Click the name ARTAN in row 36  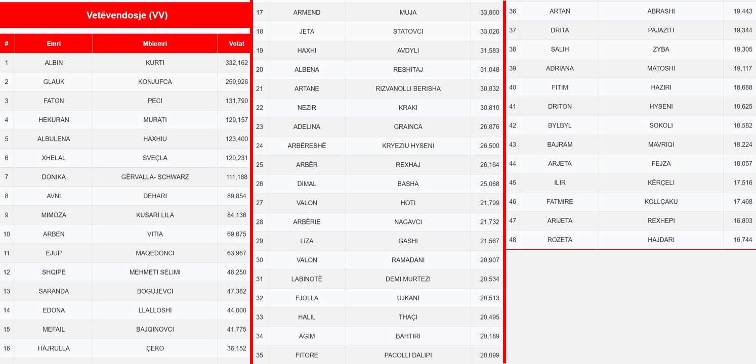560,11
